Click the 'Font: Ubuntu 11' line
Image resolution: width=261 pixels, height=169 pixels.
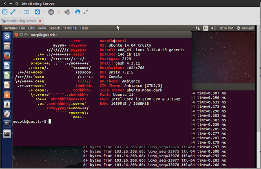(117, 95)
